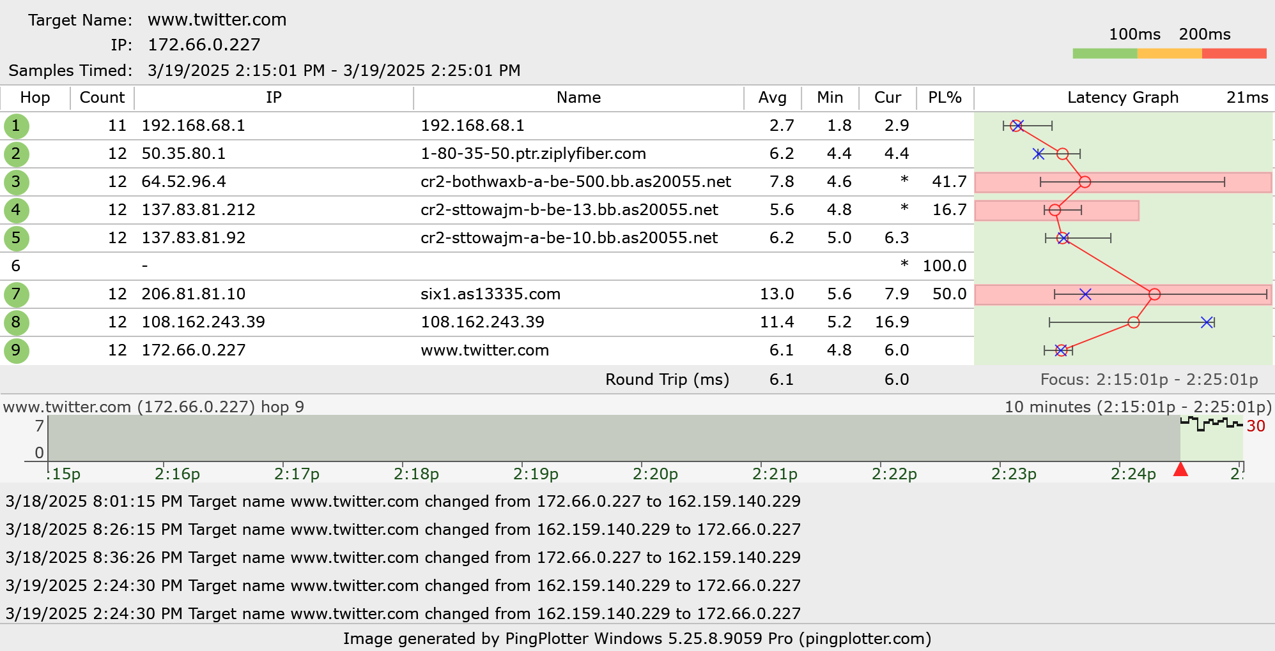Click the Focus: 2:15:01p - 2:25:01p text

1149,380
